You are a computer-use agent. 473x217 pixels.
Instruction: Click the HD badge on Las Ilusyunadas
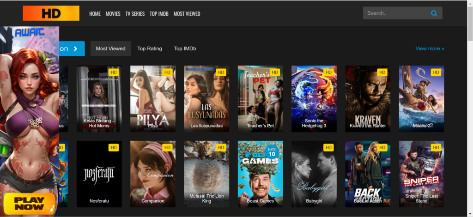click(x=221, y=72)
